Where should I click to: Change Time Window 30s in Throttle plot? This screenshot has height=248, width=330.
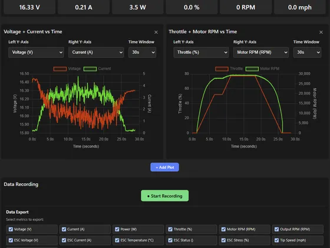pos(307,53)
